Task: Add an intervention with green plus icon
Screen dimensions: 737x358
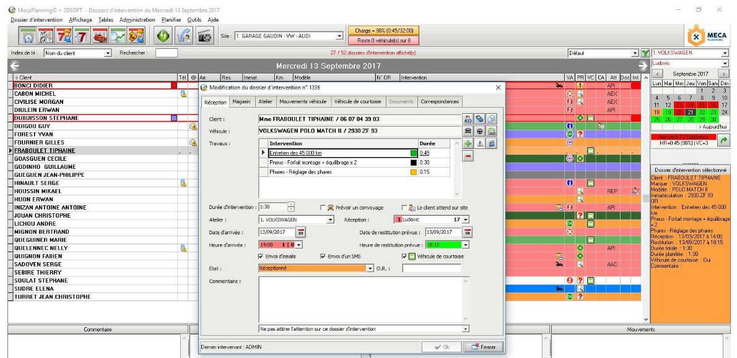Action: [468, 143]
